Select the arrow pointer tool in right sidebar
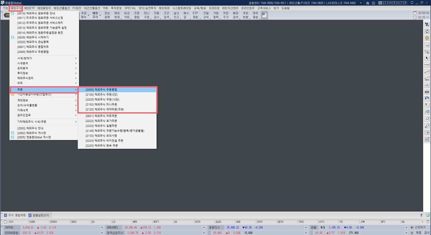This screenshot has width=431, height=235. pyautogui.click(x=427, y=58)
